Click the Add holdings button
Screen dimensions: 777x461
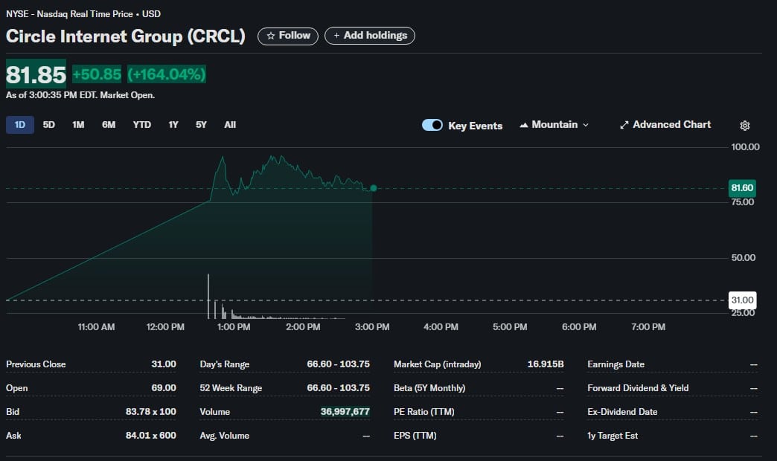pos(370,36)
